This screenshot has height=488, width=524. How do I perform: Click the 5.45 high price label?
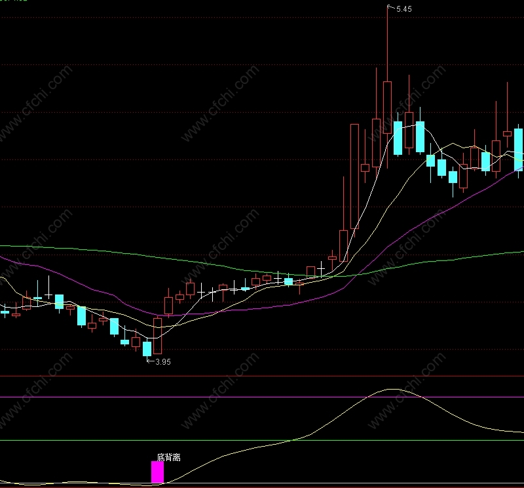tap(403, 9)
